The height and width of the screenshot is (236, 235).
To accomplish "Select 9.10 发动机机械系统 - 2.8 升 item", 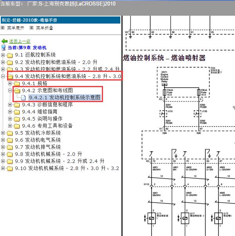I will pos(67,168).
